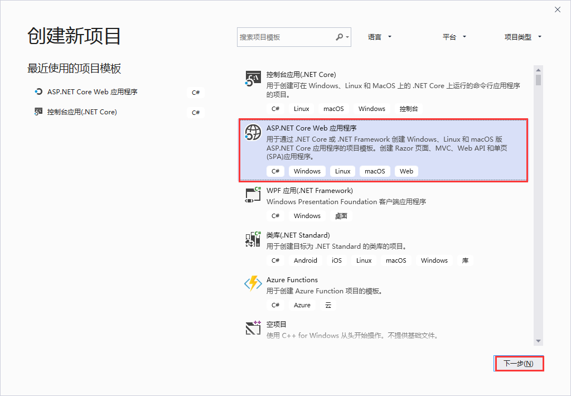Select Azure Functions template title
The image size is (571, 396).
tap(292, 280)
